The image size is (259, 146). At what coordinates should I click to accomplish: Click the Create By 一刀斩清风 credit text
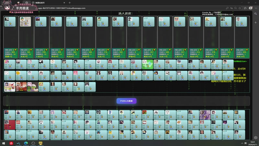pos(211,12)
